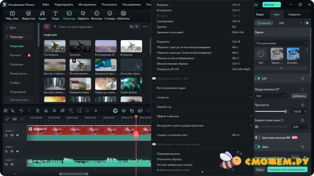The width and height of the screenshot is (314, 176).
Task: Open the Файл menu
Action: click(x=46, y=4)
